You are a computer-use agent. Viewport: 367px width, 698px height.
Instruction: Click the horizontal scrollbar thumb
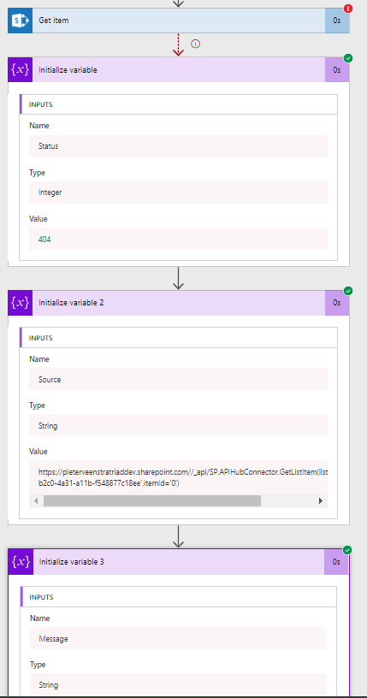pos(152,500)
